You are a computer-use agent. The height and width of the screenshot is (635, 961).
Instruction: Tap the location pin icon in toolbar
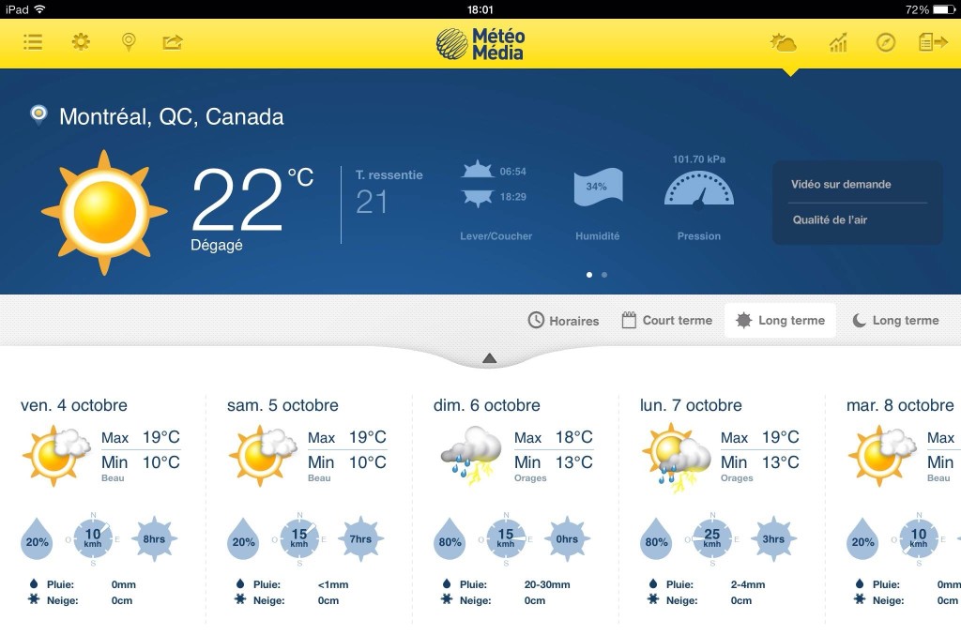(x=129, y=42)
